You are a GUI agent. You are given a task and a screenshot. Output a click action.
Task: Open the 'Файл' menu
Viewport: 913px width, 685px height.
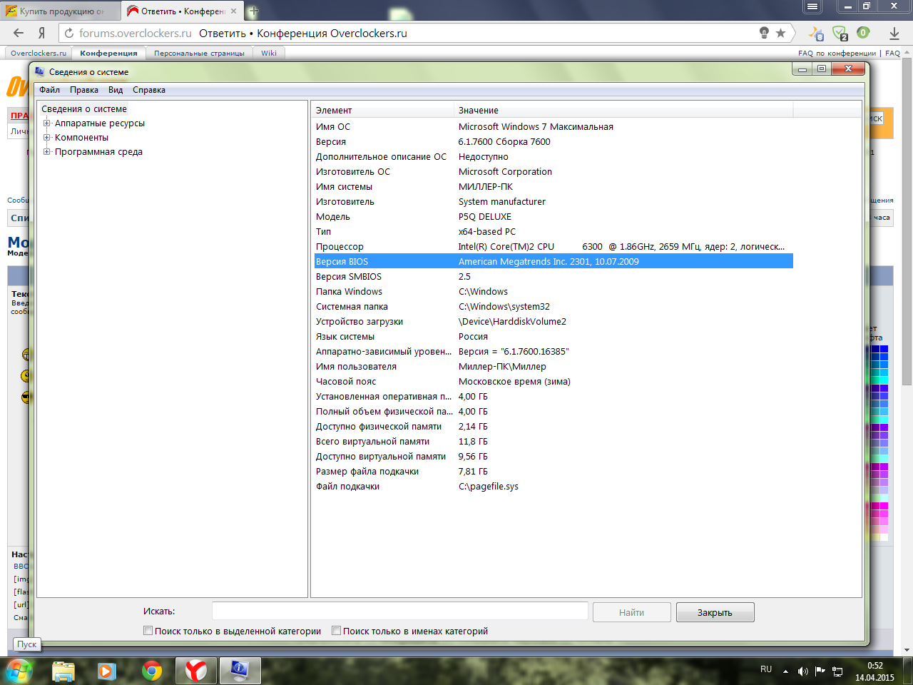49,90
